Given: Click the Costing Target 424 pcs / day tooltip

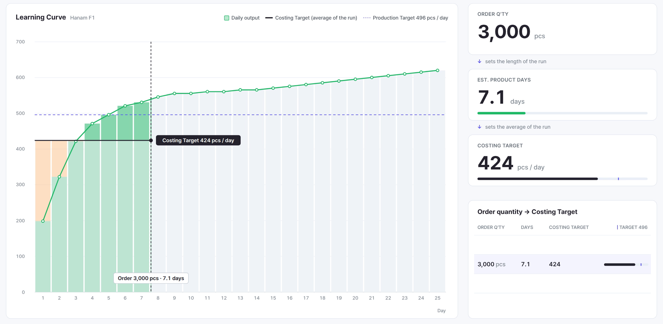Looking at the screenshot, I should click(198, 140).
